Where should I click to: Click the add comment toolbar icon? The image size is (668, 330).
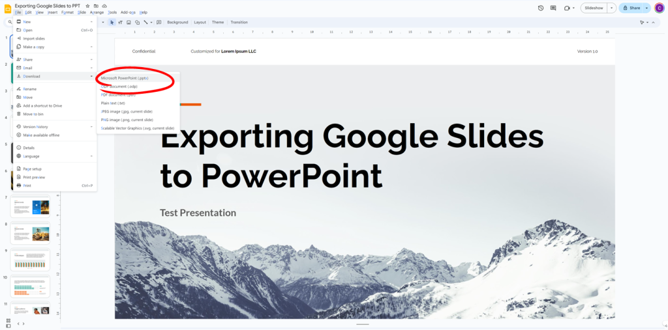click(159, 22)
